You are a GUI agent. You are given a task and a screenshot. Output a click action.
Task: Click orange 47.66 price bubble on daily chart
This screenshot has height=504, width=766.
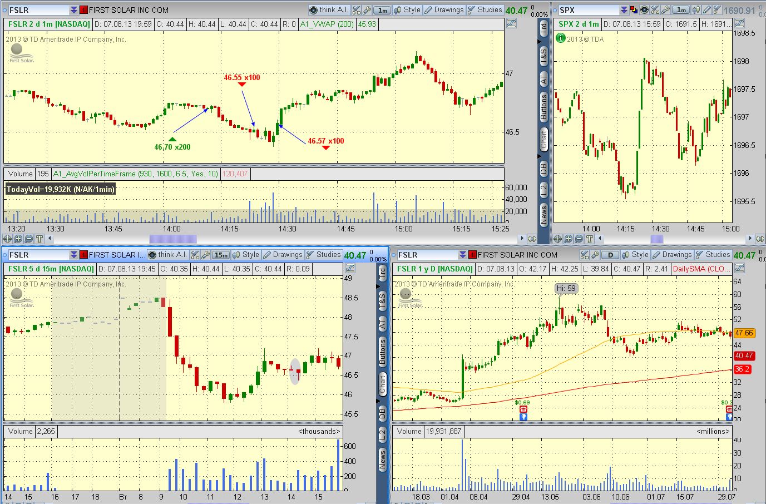744,333
